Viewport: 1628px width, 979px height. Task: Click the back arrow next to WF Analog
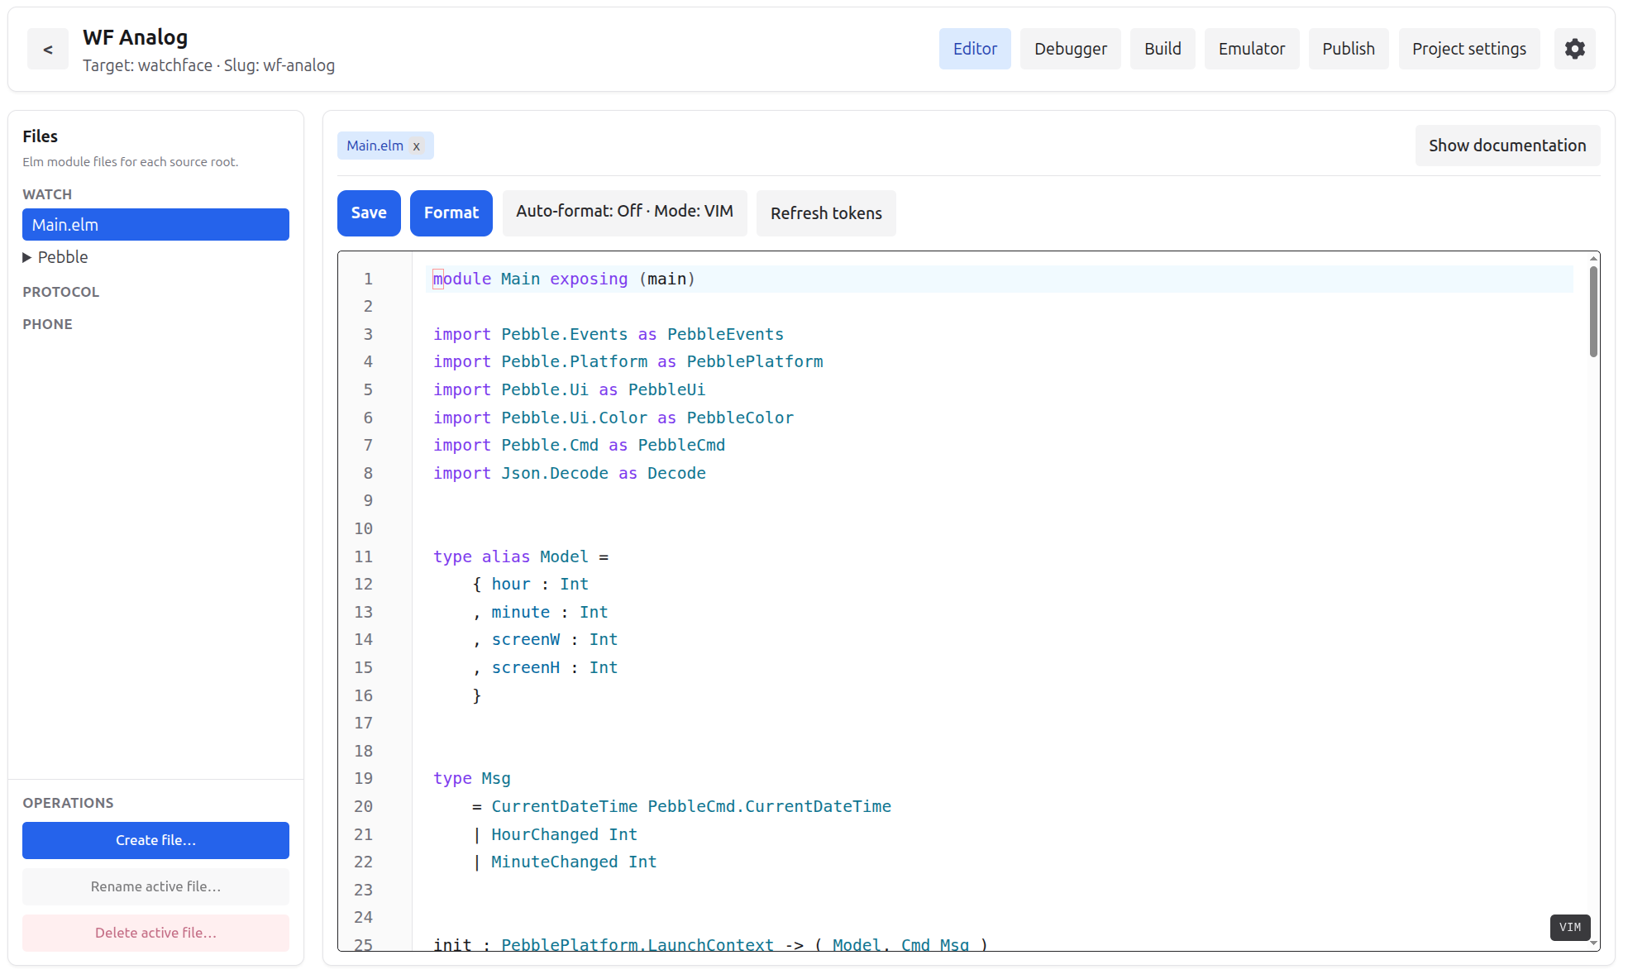(x=47, y=49)
